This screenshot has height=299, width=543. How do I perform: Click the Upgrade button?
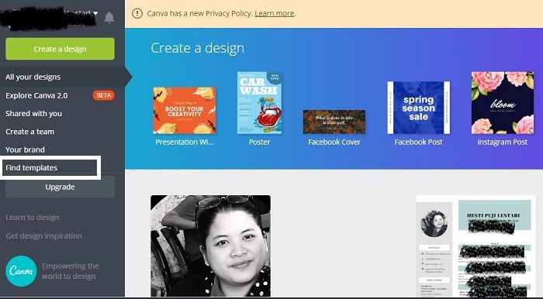[60, 187]
